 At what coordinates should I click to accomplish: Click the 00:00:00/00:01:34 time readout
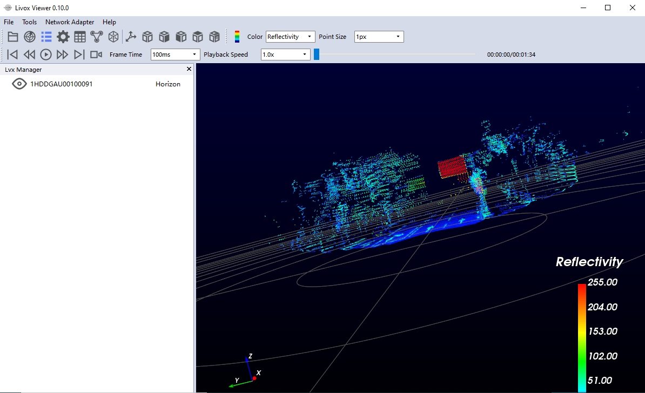pos(511,55)
